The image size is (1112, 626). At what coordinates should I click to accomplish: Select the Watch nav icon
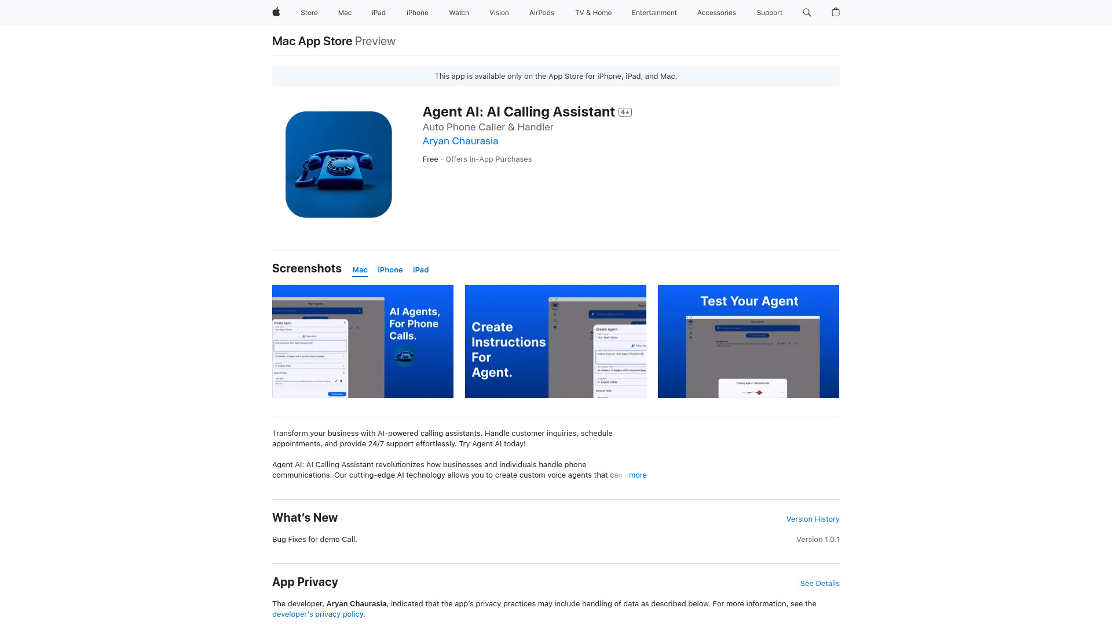(x=458, y=12)
